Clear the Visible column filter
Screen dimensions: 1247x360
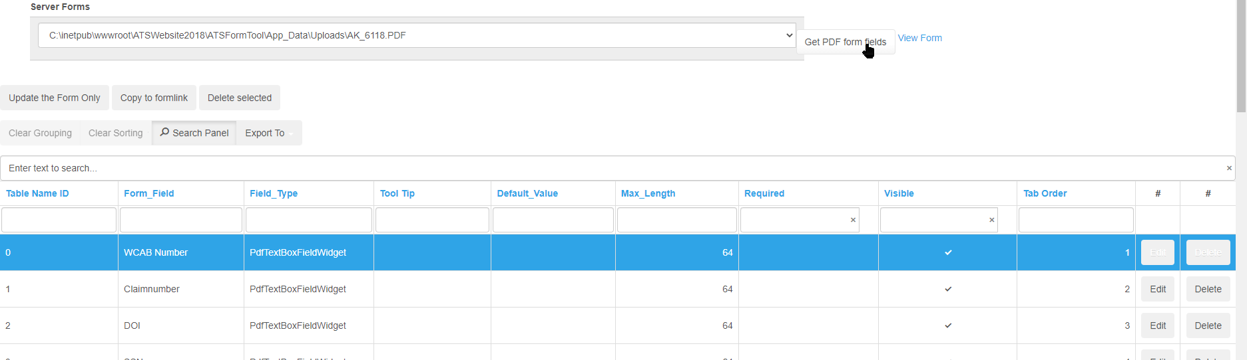991,220
